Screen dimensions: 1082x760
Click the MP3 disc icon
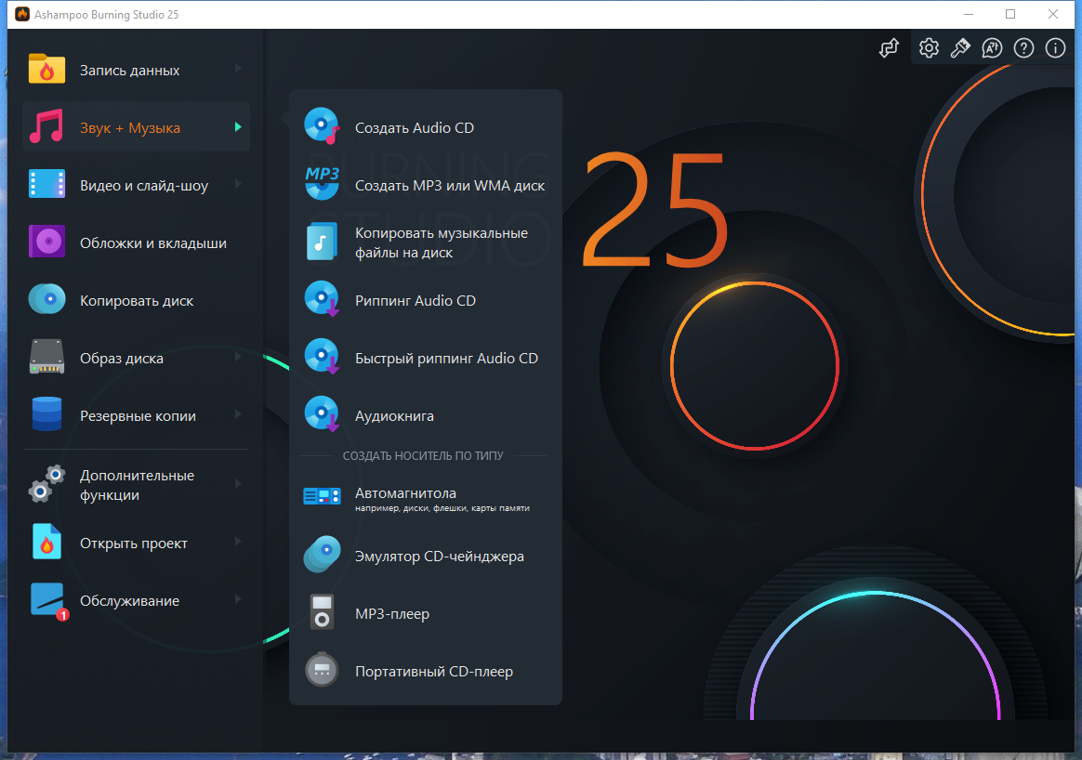pos(323,183)
